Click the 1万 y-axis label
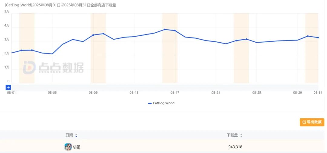 [7, 67]
